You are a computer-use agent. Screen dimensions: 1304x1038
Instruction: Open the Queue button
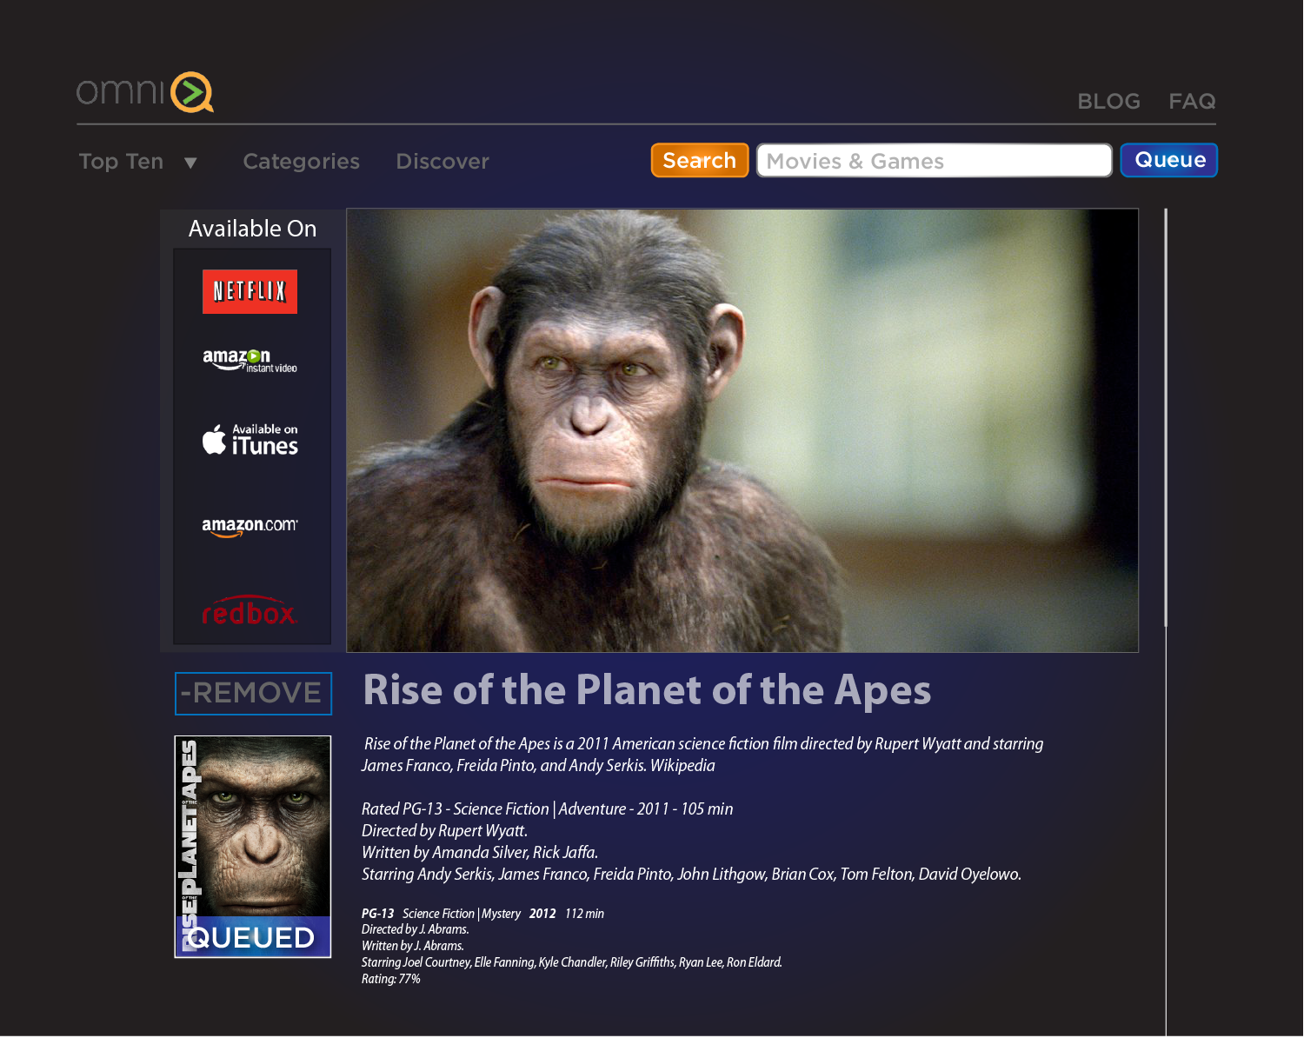pos(1169,160)
